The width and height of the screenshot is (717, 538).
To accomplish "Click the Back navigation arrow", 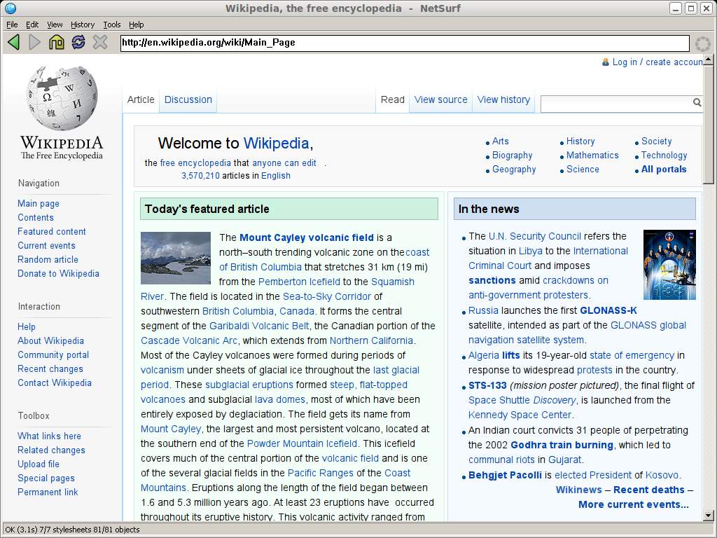I will [13, 43].
